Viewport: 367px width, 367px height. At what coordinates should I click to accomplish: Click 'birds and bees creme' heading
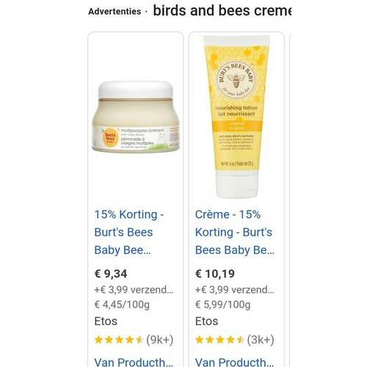(222, 11)
